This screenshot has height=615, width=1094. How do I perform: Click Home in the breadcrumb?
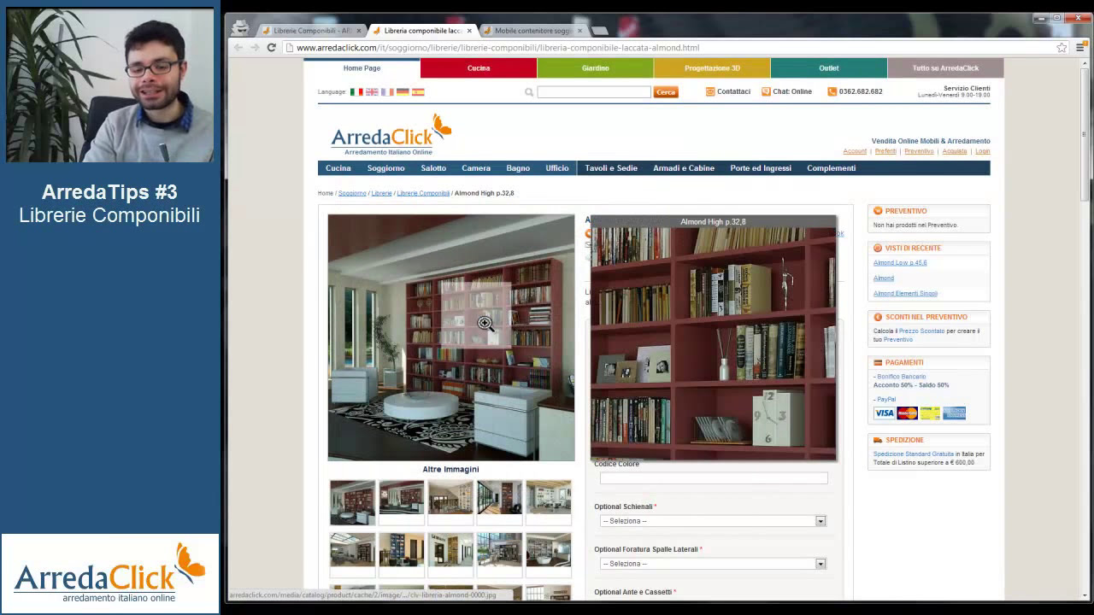point(326,193)
